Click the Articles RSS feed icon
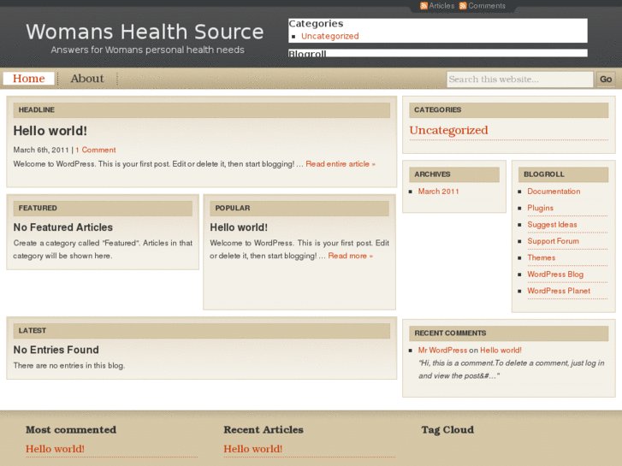Screen dimensions: 622x466 pyautogui.click(x=424, y=6)
